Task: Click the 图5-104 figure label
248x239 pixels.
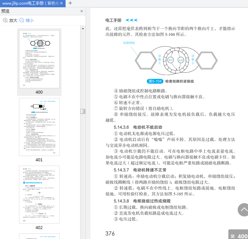Action: (x=155, y=81)
